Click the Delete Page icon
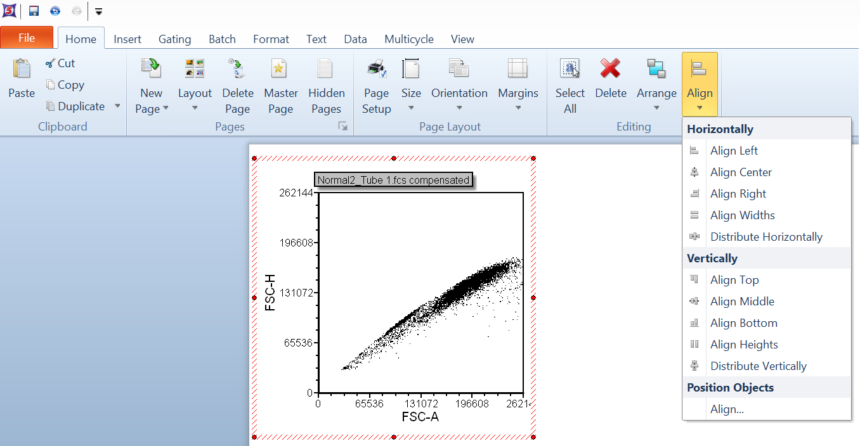The image size is (860, 446). pyautogui.click(x=238, y=68)
